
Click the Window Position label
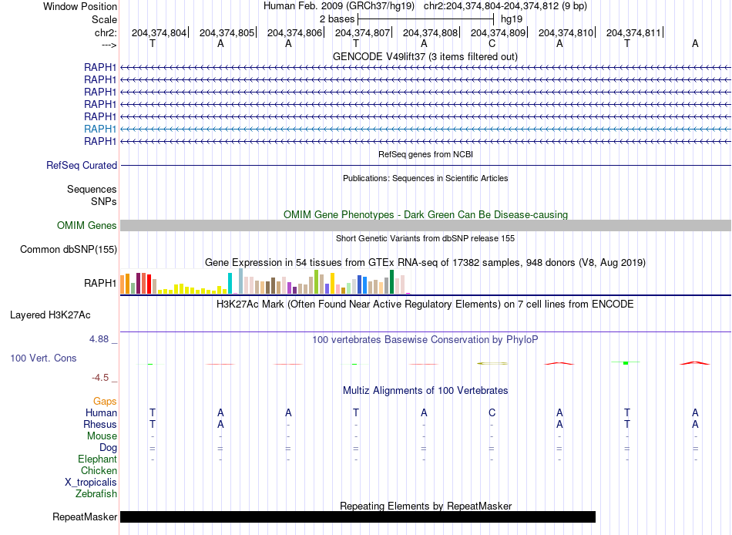click(x=80, y=6)
